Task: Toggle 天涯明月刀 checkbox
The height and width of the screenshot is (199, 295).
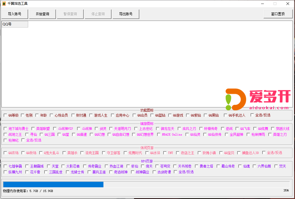Action: [111, 129]
